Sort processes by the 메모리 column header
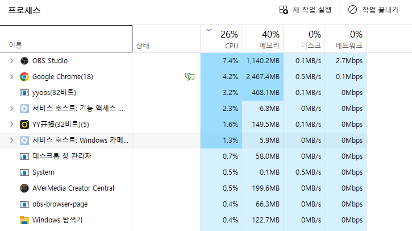 click(x=263, y=39)
